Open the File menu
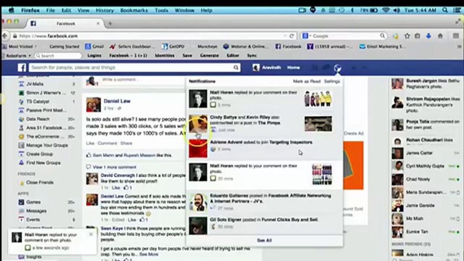Screen dimensions: 464x261 (50, 10)
